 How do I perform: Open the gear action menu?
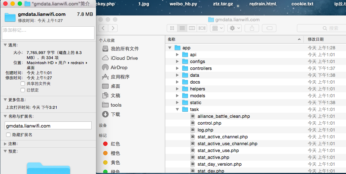(x=235, y=28)
